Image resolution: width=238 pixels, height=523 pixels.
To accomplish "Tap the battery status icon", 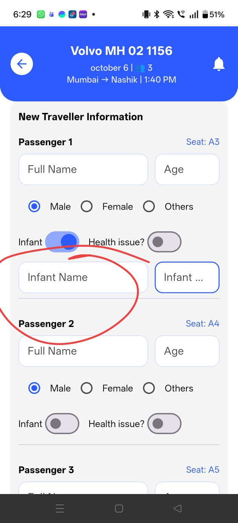I will click(x=205, y=15).
